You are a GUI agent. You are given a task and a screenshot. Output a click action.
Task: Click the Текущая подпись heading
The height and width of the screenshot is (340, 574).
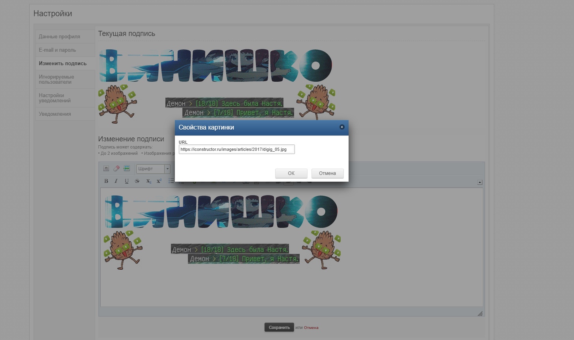point(126,34)
